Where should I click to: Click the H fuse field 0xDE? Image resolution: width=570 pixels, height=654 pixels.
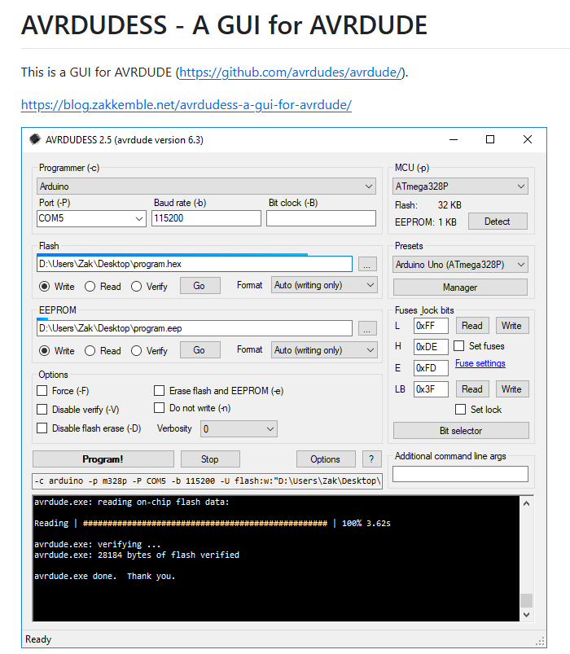coord(431,347)
